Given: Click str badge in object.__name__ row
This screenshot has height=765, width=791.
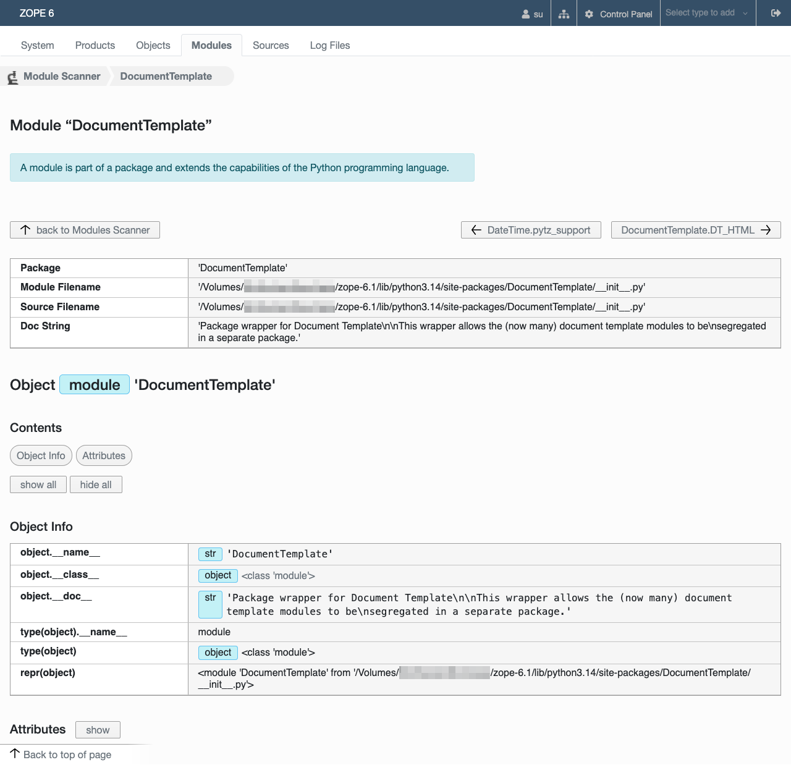Looking at the screenshot, I should 210,554.
